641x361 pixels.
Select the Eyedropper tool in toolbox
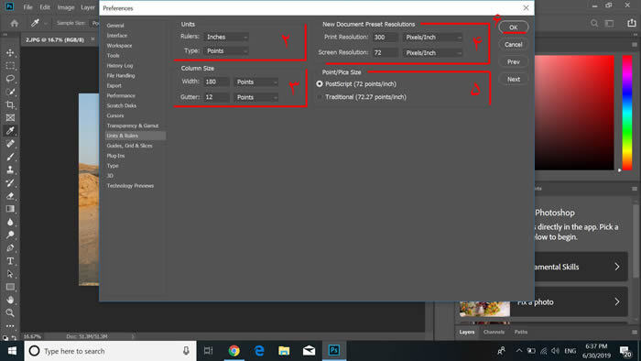point(10,131)
